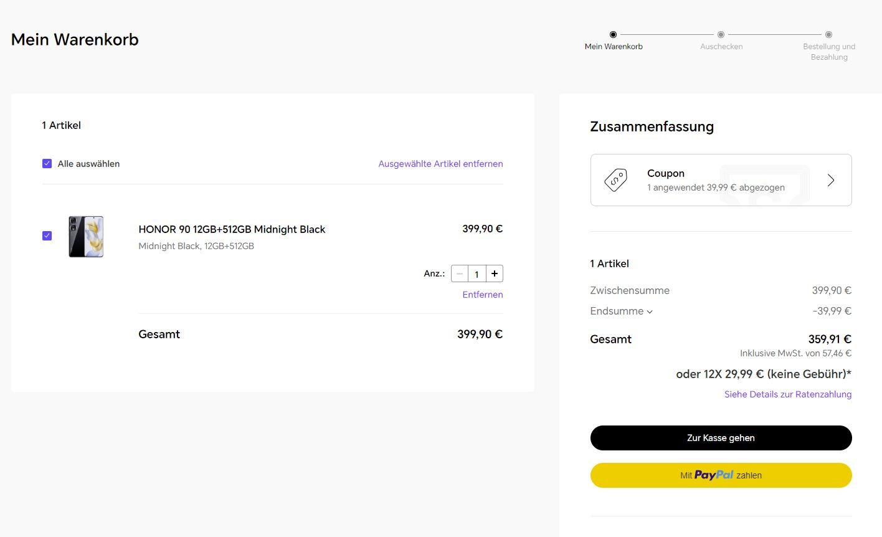The image size is (882, 537).
Task: Decrease quantity with the minus button
Action: pos(460,273)
